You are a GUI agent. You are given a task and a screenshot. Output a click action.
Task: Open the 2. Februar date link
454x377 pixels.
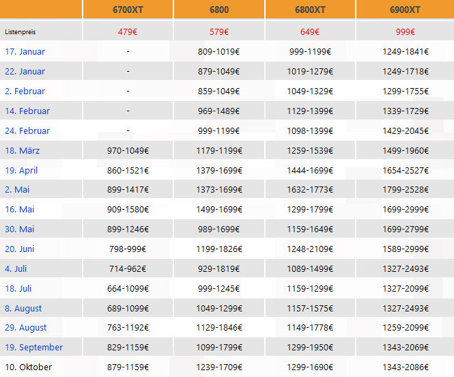click(25, 92)
